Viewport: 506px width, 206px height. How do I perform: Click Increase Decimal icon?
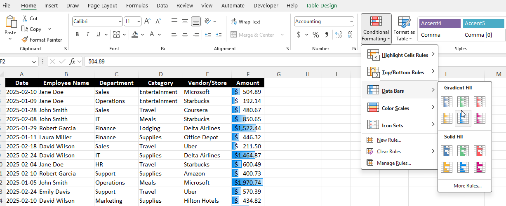pyautogui.click(x=339, y=35)
